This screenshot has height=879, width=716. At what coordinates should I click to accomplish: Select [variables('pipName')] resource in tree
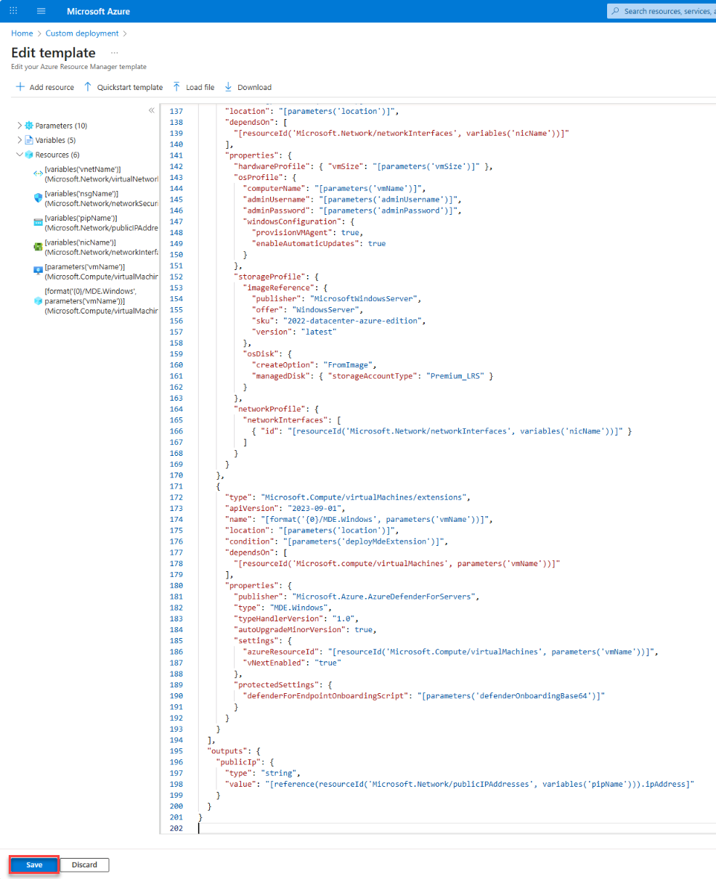pyautogui.click(x=101, y=222)
